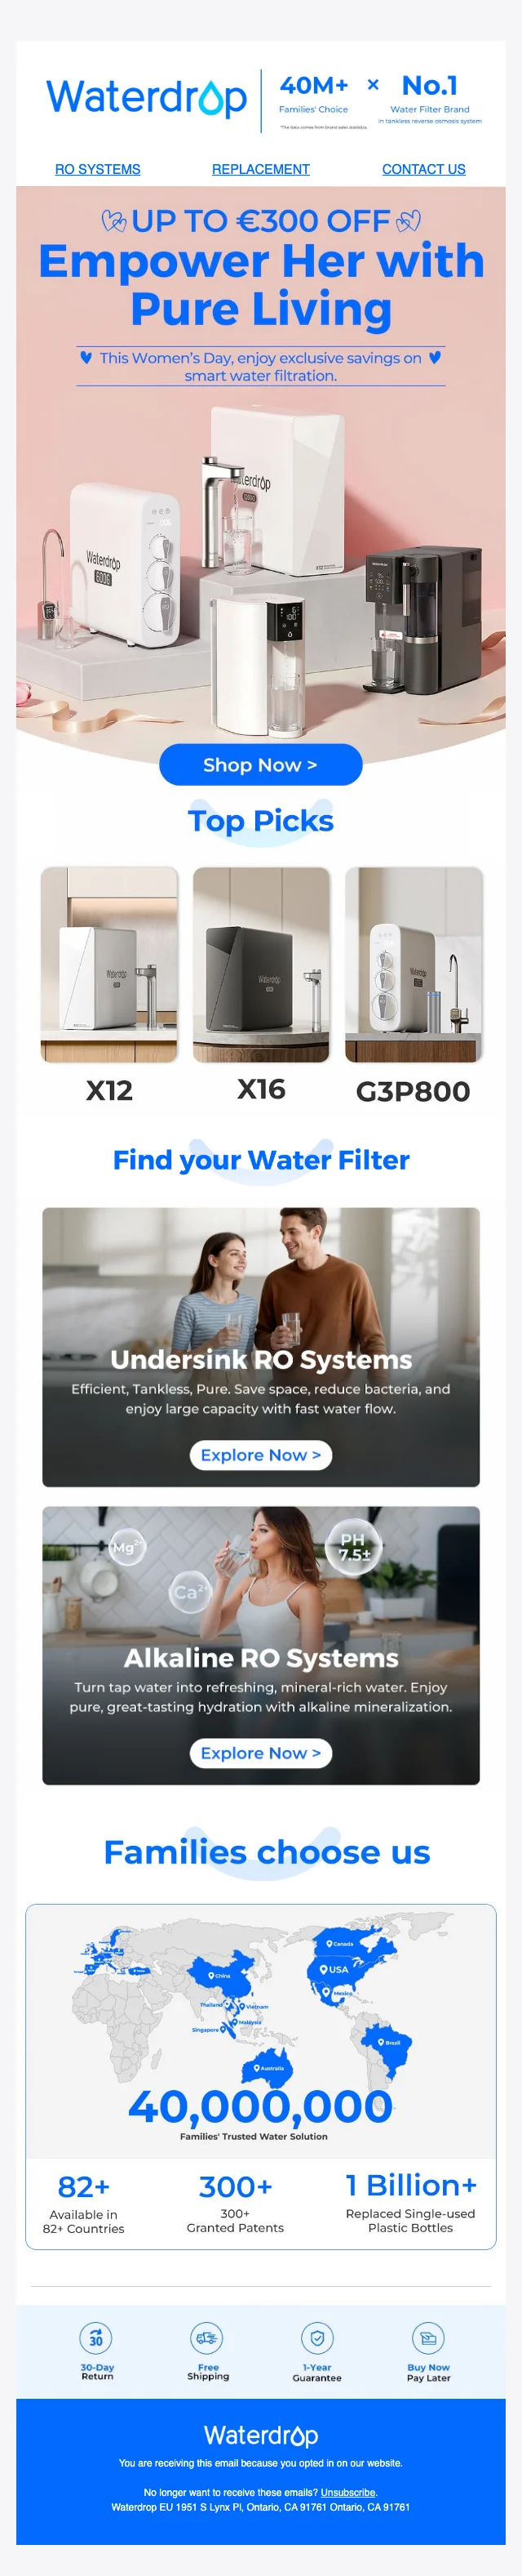Open the REPLACEMENT navigation link
The height and width of the screenshot is (2576, 522).
pos(260,169)
